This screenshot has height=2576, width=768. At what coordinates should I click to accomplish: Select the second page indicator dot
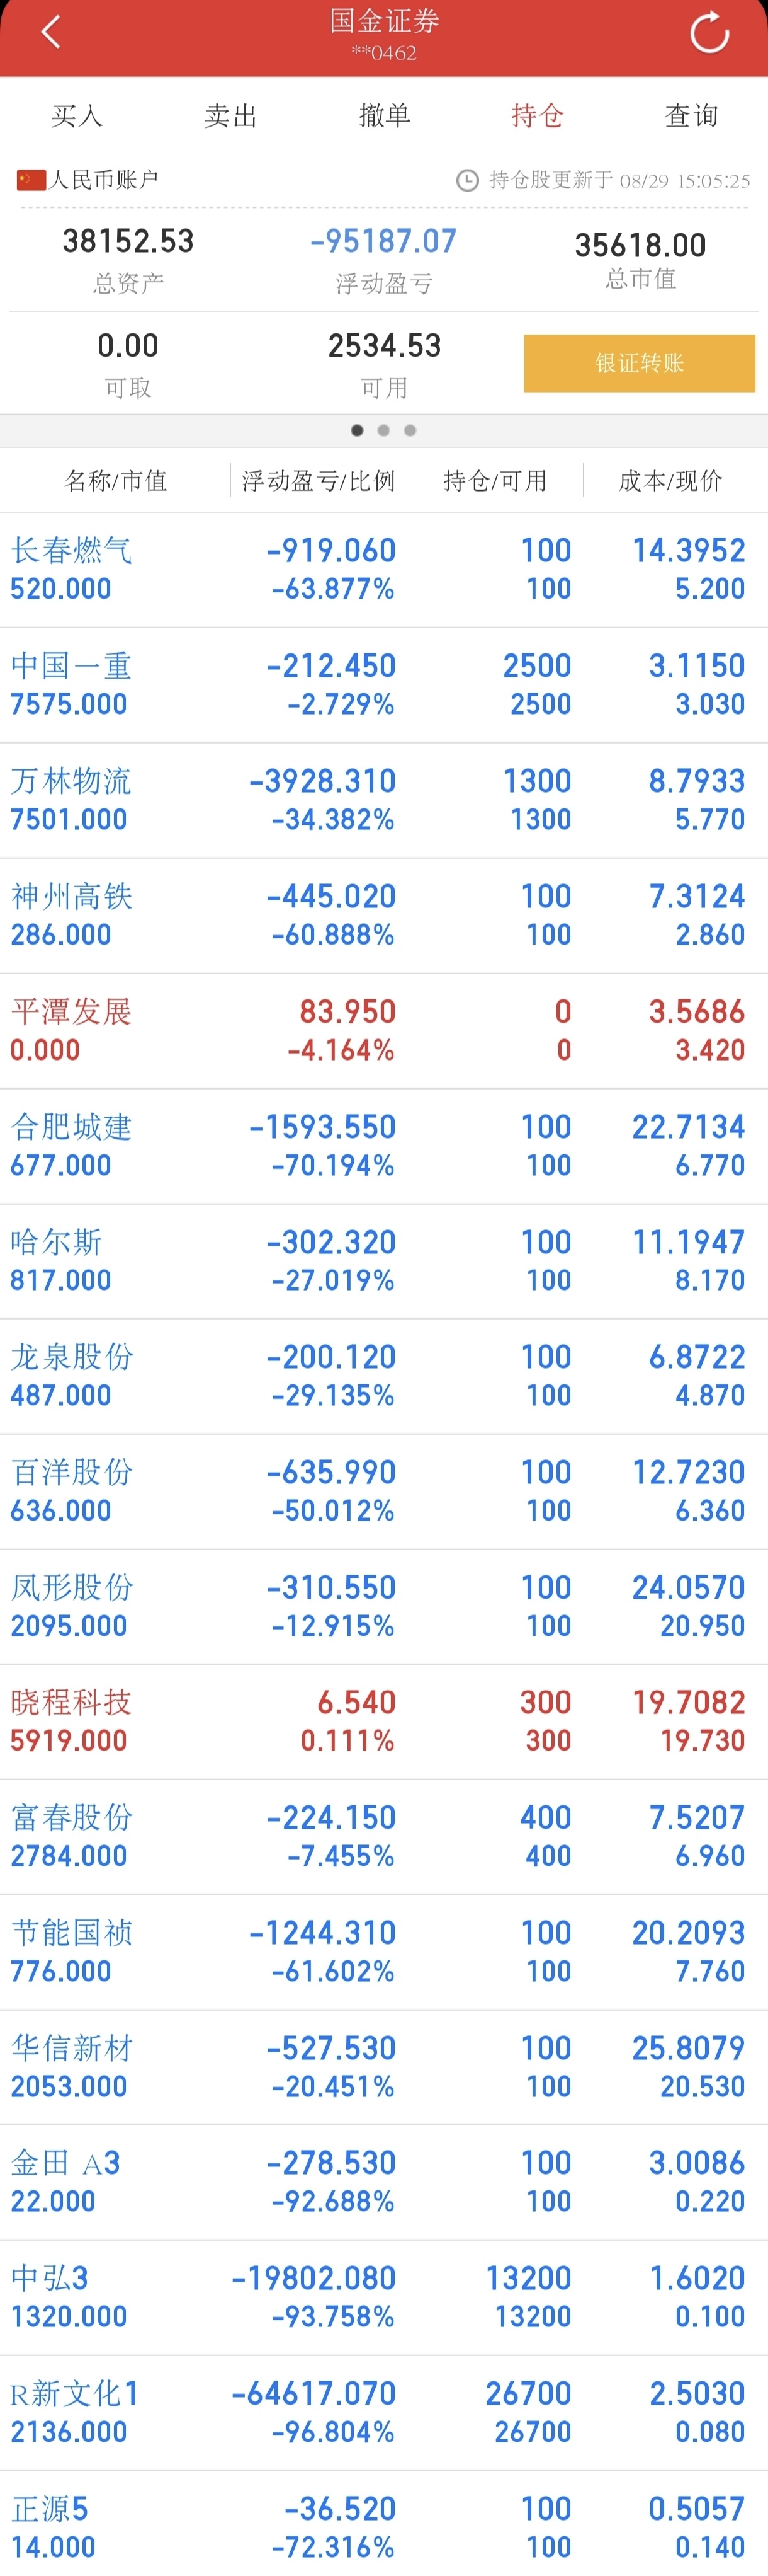tap(383, 430)
